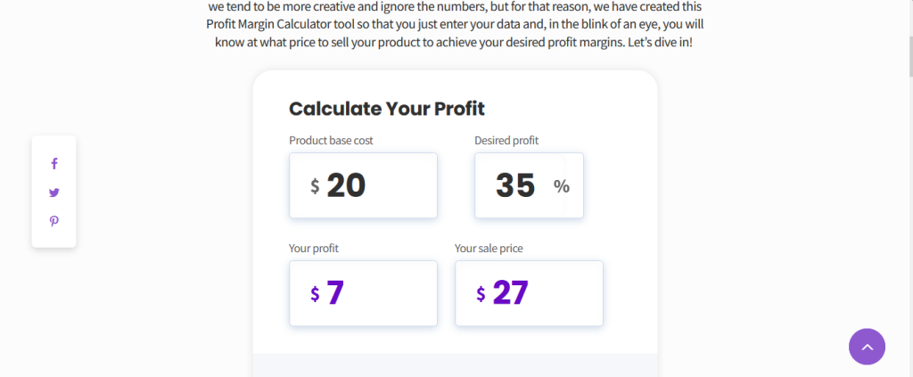Share on Twitter using bird icon
The width and height of the screenshot is (913, 377).
(x=54, y=193)
